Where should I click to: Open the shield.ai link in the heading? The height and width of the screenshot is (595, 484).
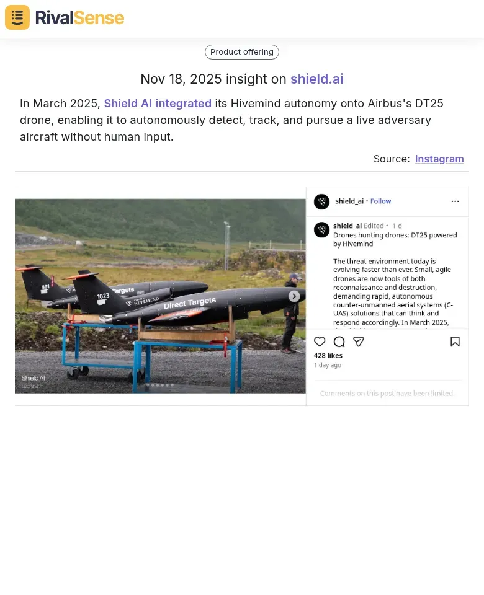point(317,79)
